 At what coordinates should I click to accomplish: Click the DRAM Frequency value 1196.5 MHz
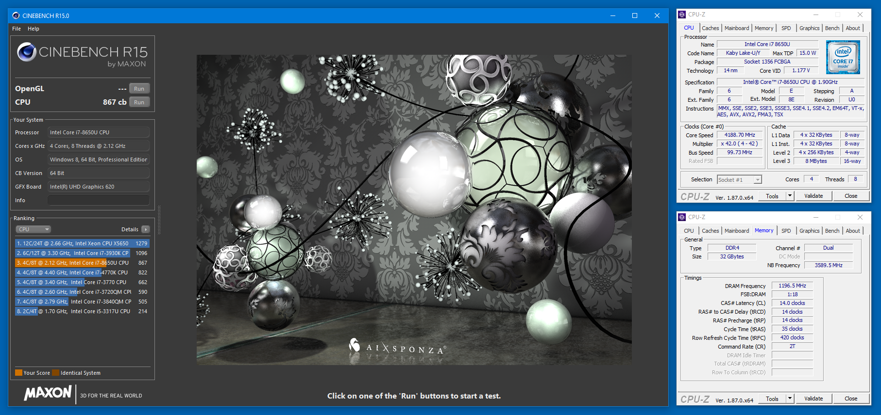pyautogui.click(x=792, y=286)
